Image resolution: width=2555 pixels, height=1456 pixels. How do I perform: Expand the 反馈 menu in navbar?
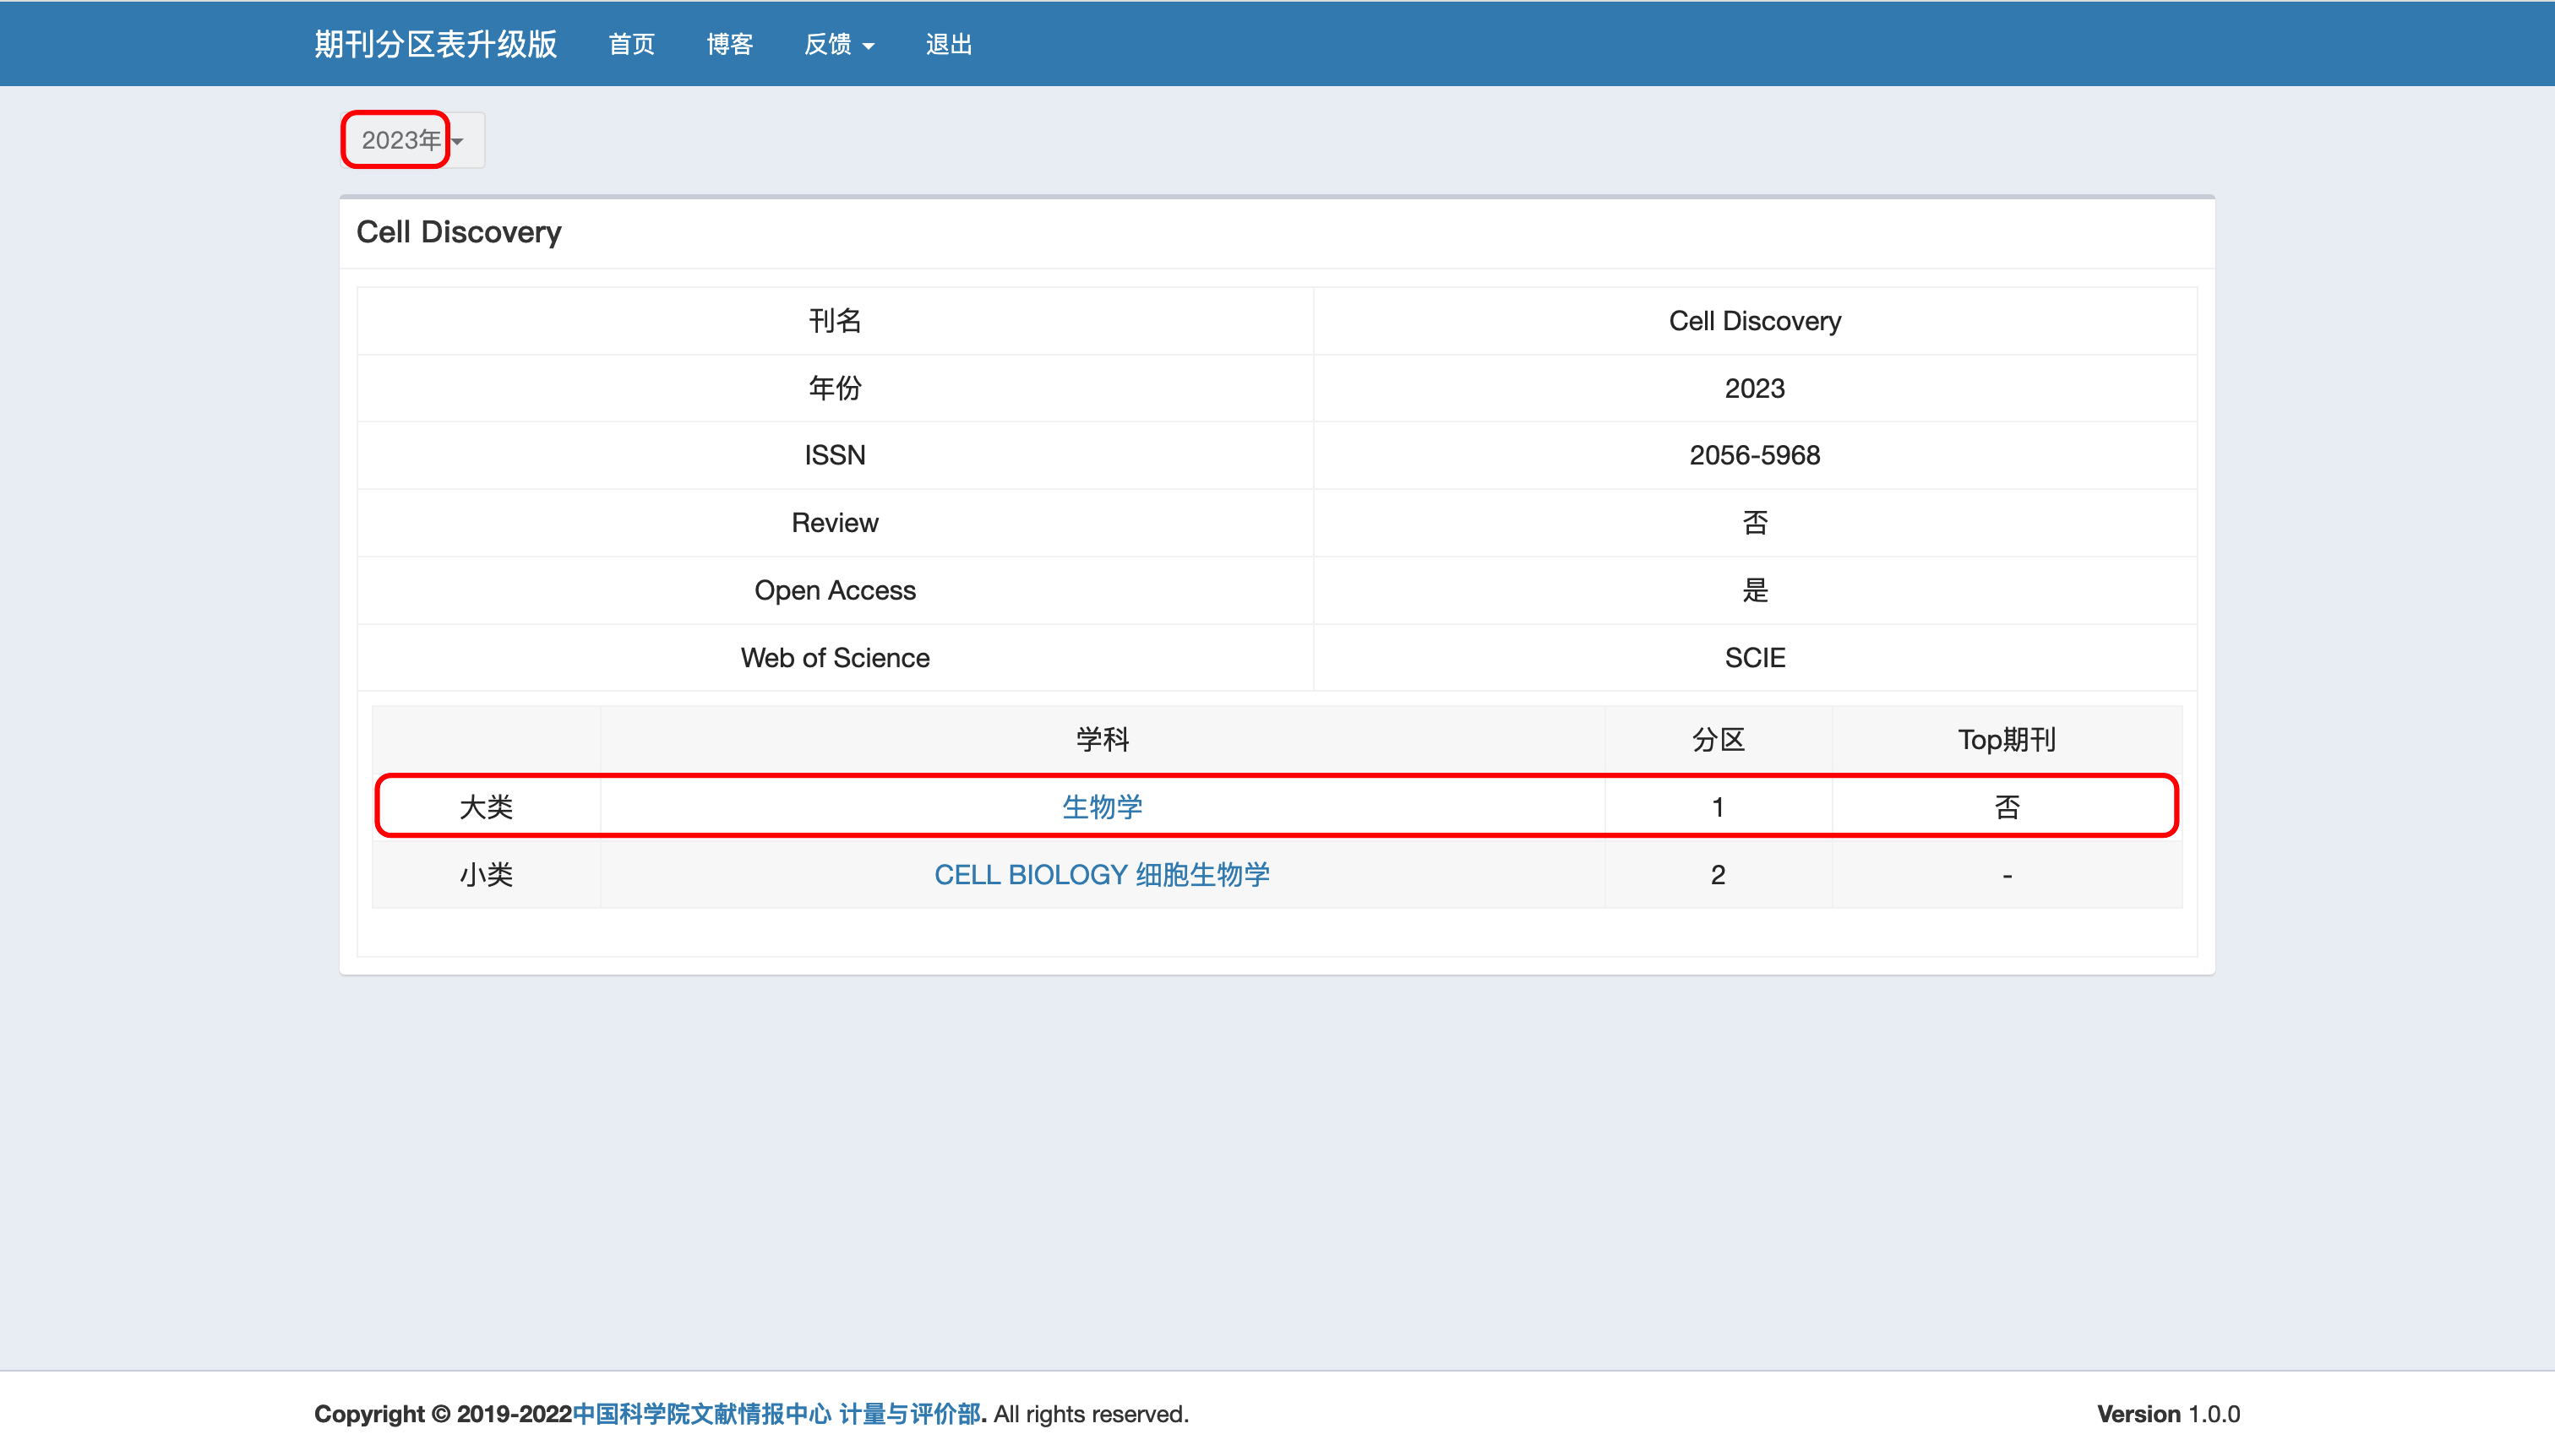tap(838, 44)
